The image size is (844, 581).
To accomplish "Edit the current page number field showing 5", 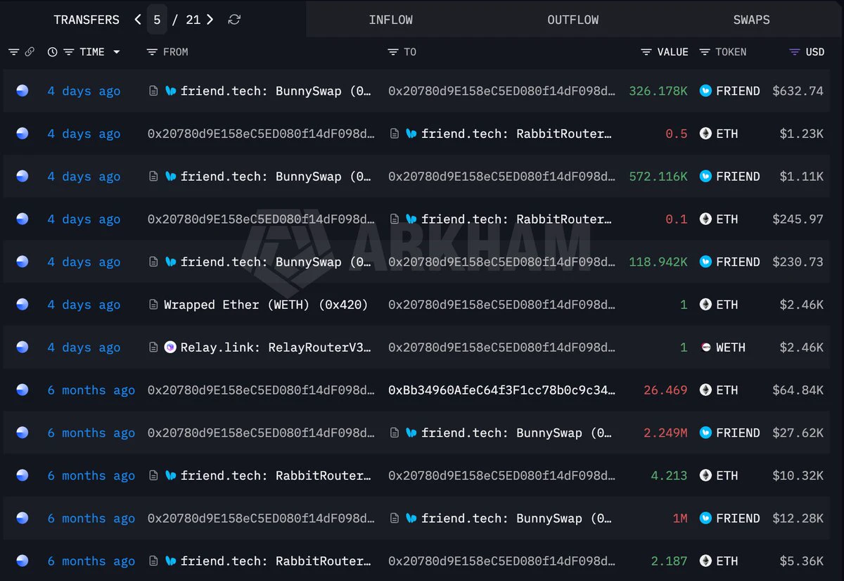I will 157,20.
